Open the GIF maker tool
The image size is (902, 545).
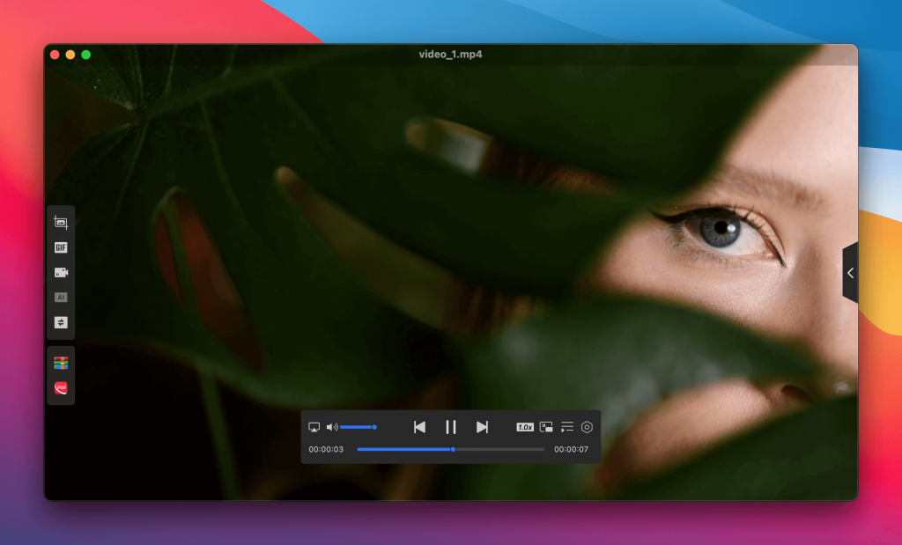point(61,247)
